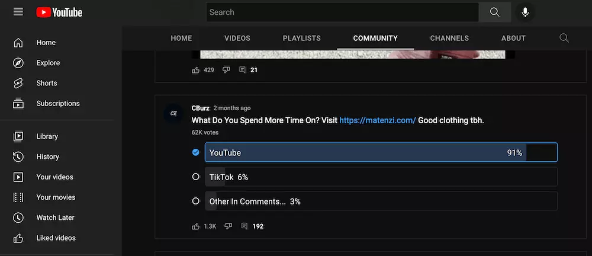Click the search magnifier button
This screenshot has height=256, width=592.
494,12
